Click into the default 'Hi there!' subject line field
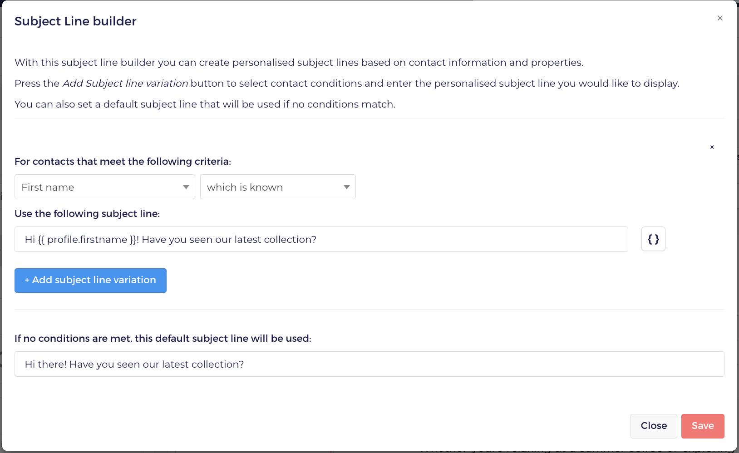This screenshot has height=453, width=739. click(369, 364)
